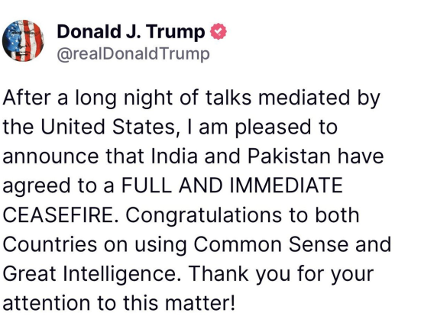Click the word "announce" in the post

(x=50, y=156)
